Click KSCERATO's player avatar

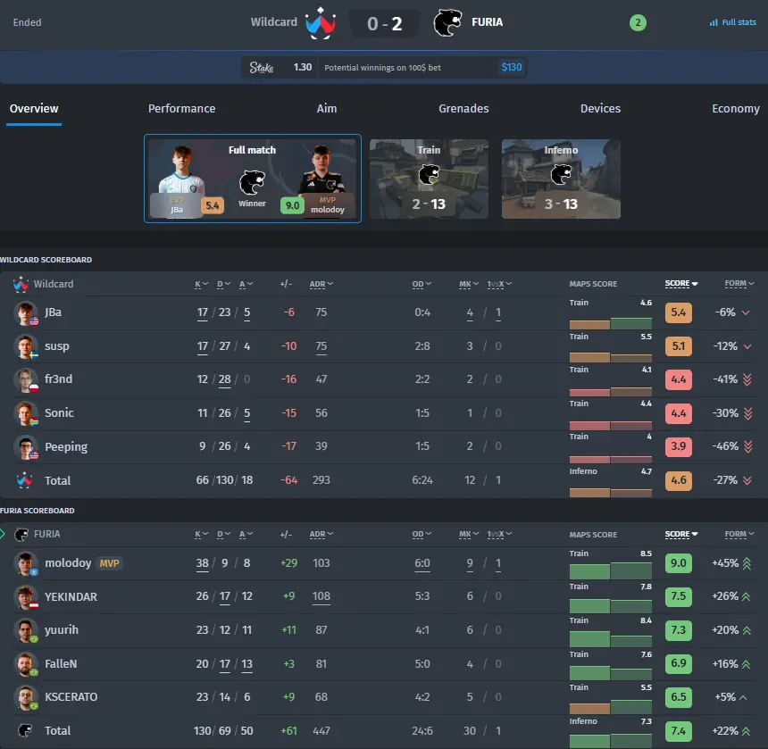(x=26, y=697)
